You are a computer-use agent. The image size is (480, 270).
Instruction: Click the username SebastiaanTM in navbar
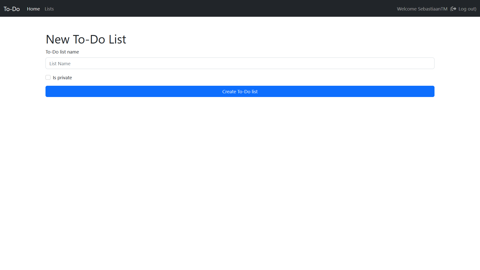(432, 9)
